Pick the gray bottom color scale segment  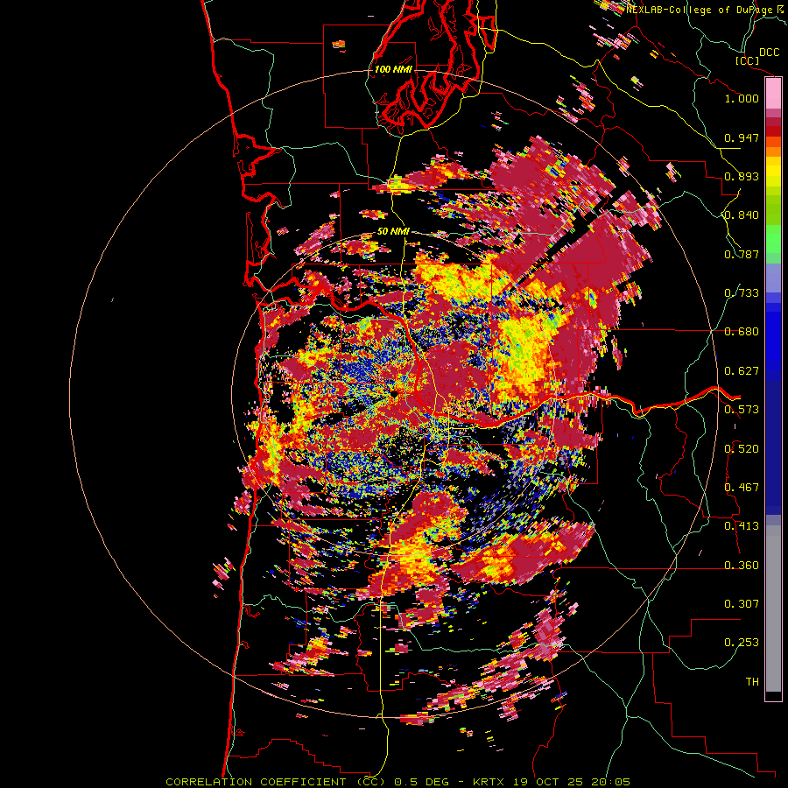(773, 609)
